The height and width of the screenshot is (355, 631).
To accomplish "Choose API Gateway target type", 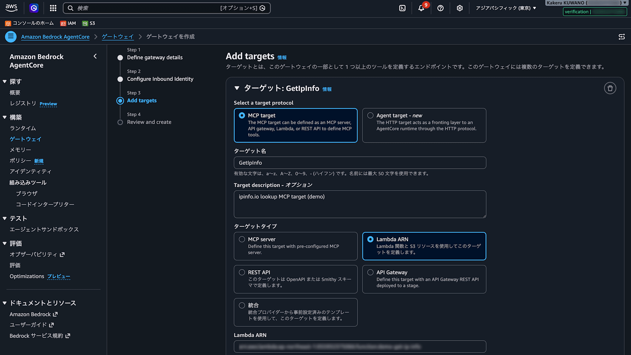I will point(424,279).
